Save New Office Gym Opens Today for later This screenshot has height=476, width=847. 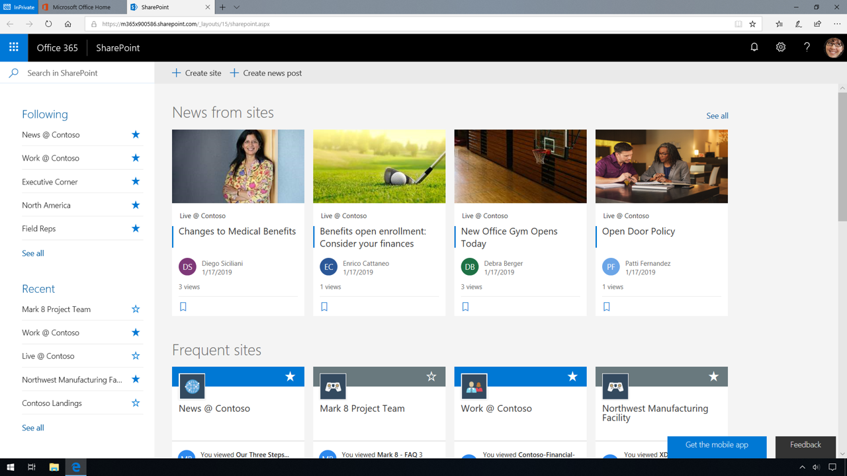[465, 307]
